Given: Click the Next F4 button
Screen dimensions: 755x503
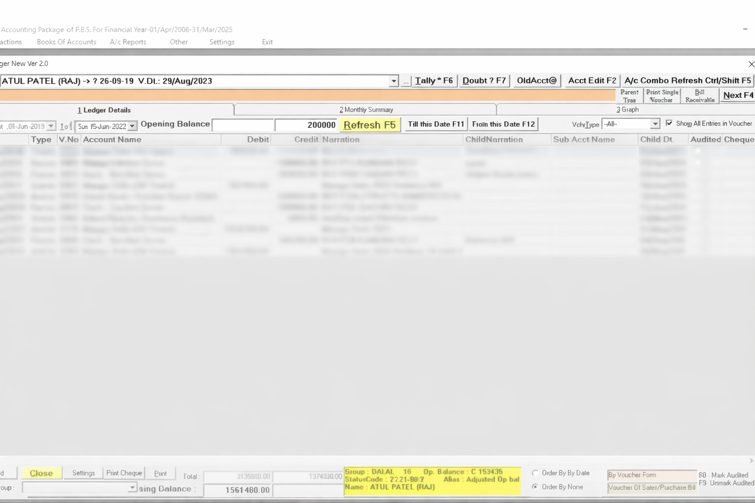Looking at the screenshot, I should pos(738,95).
